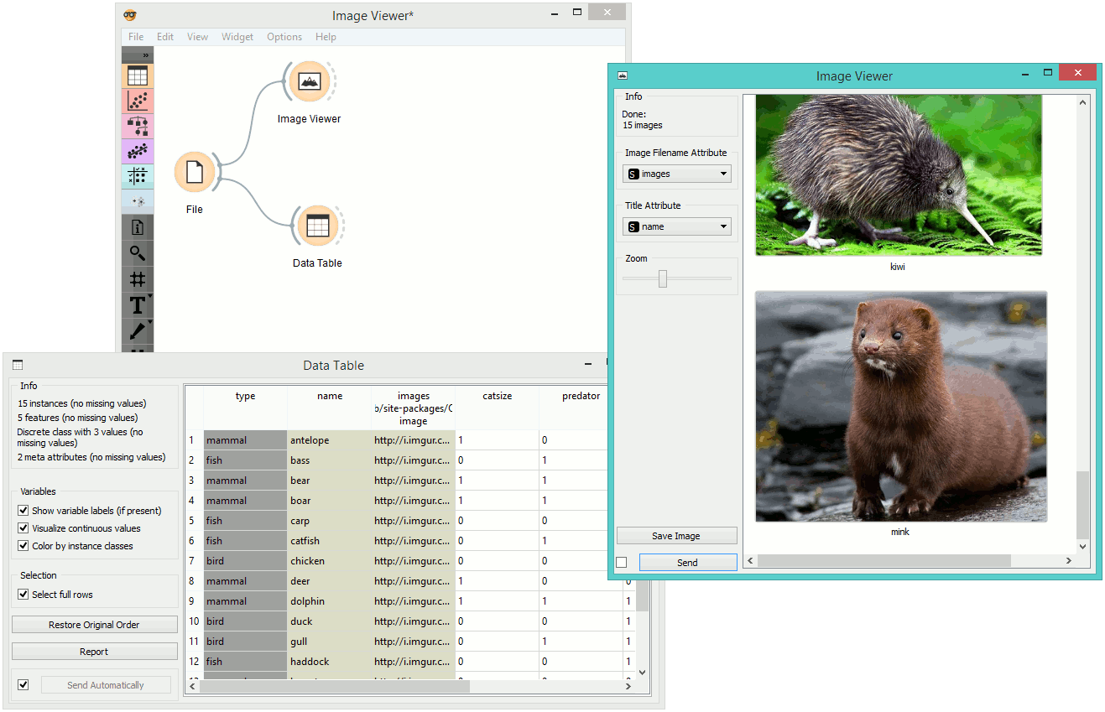Viewport: 1105px width, 712px height.
Task: Open the Image Filename Attribute dropdown
Action: [676, 174]
